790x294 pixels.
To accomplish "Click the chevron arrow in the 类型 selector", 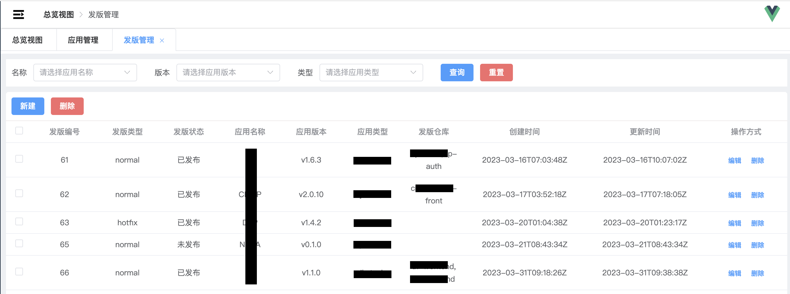I will (413, 73).
